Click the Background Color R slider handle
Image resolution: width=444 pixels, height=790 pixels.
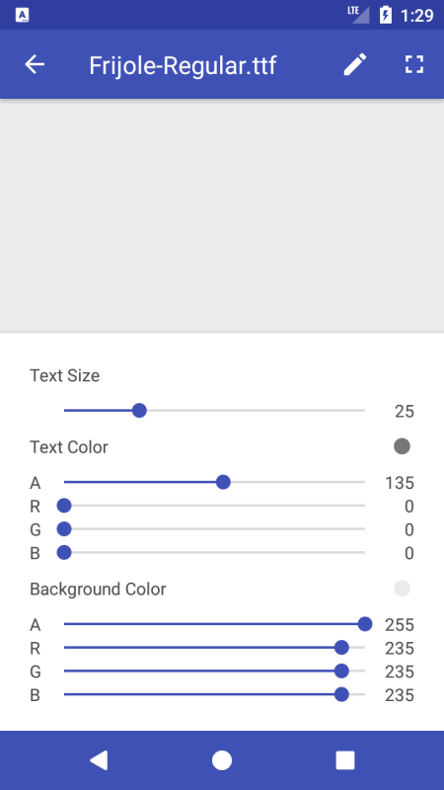pos(341,648)
